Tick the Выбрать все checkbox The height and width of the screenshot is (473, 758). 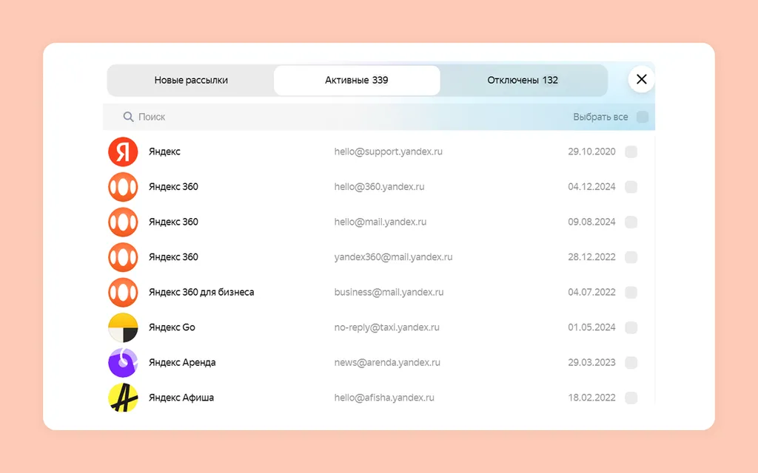click(643, 117)
